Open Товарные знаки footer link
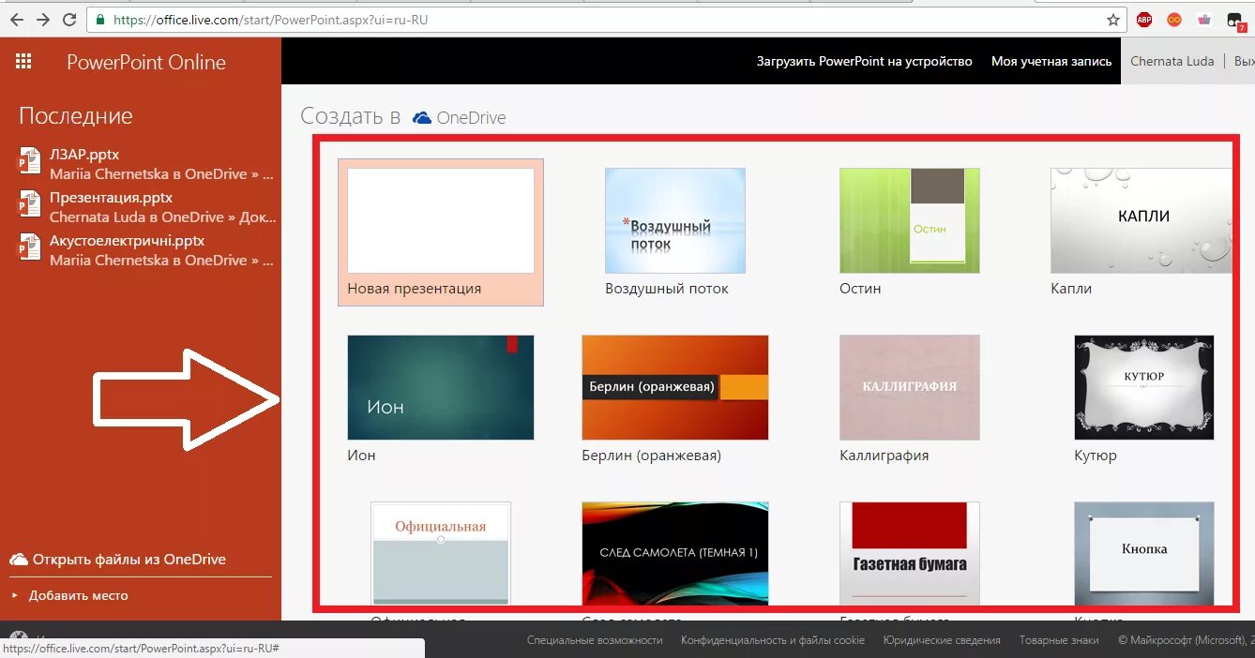1255x658 pixels. pyautogui.click(x=1059, y=640)
